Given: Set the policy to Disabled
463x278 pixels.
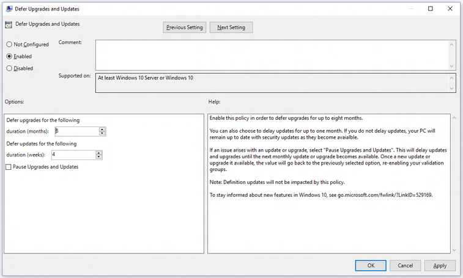Looking at the screenshot, I should point(9,68).
